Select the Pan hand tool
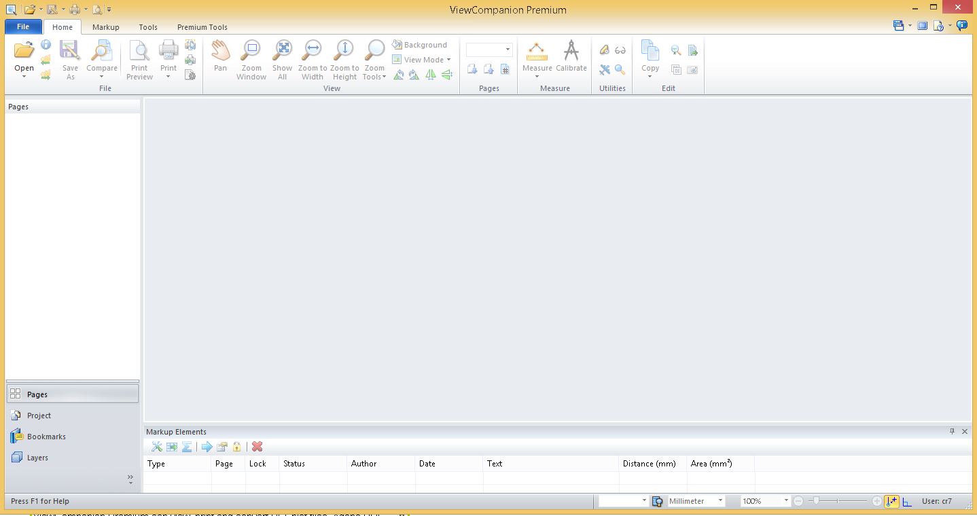 [x=220, y=50]
